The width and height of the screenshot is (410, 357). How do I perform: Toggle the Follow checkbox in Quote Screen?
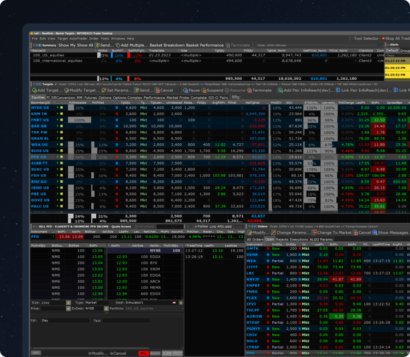pyautogui.click(x=195, y=226)
